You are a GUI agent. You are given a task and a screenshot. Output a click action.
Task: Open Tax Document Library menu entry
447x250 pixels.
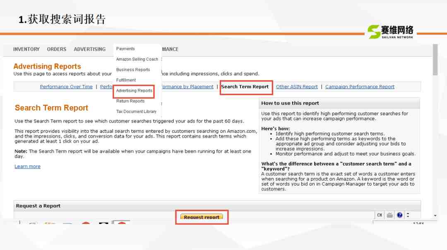(x=136, y=112)
